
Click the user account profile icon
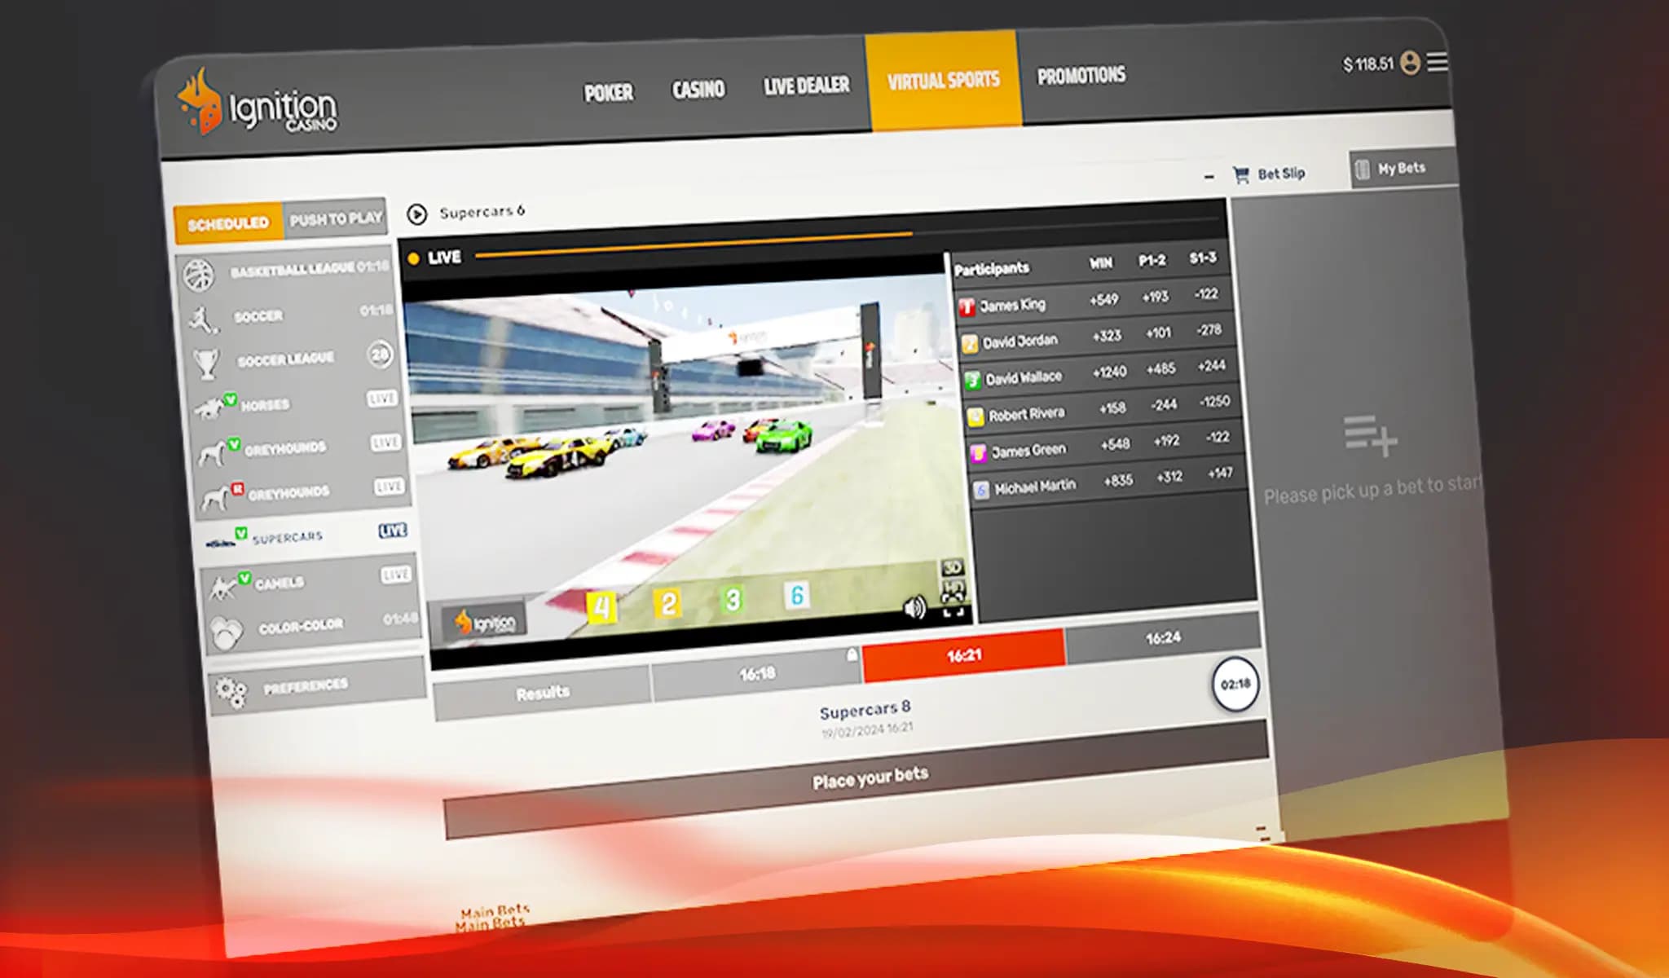[1410, 63]
